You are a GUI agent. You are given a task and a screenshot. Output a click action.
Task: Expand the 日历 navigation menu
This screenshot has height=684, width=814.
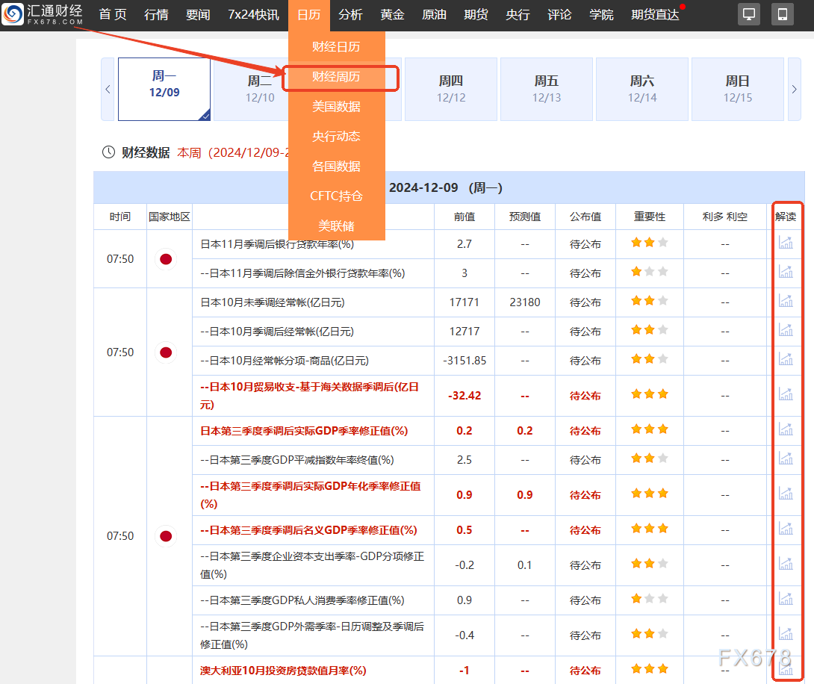[x=308, y=15]
